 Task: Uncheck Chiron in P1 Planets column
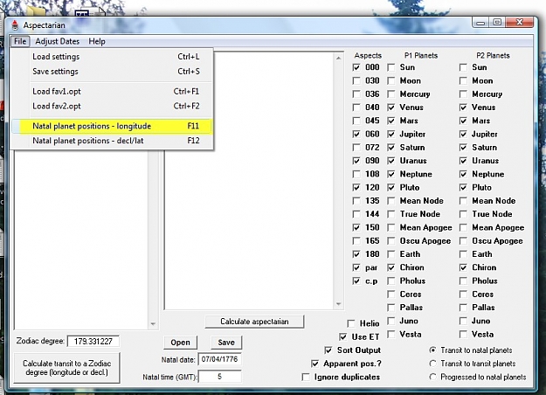click(x=391, y=267)
